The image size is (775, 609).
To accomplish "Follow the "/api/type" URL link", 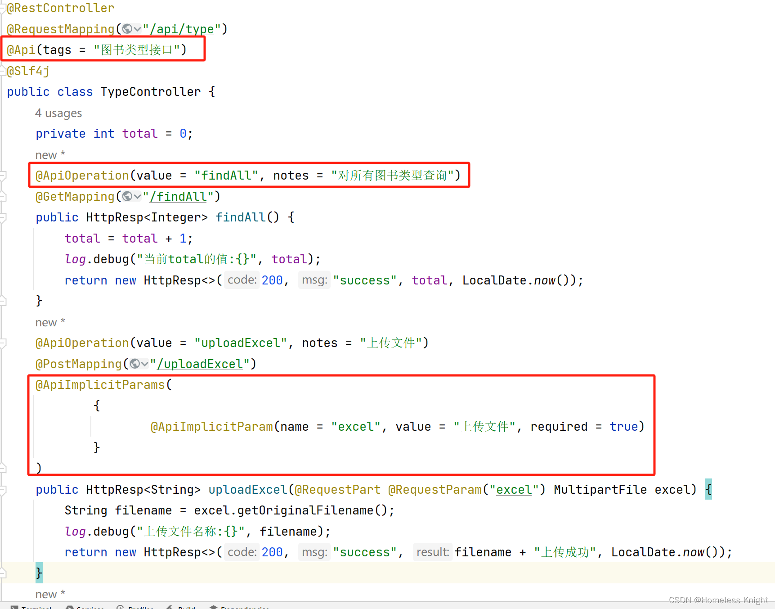I will click(x=182, y=29).
